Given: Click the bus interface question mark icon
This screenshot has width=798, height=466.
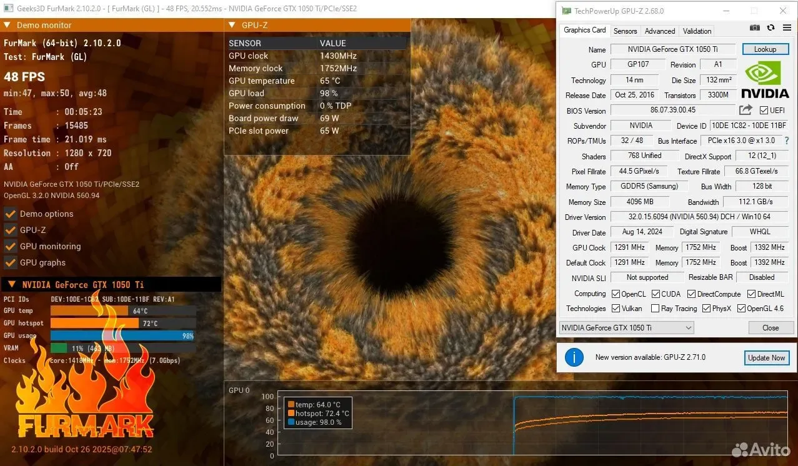Looking at the screenshot, I should click(x=787, y=141).
